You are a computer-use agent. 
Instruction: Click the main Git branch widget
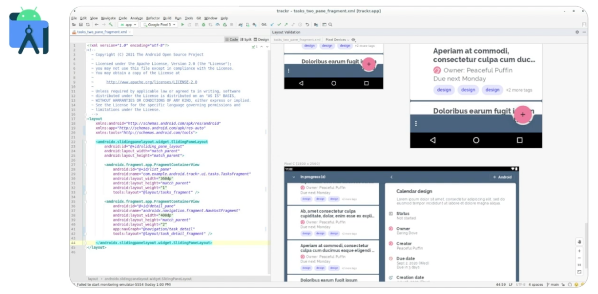click(554, 285)
